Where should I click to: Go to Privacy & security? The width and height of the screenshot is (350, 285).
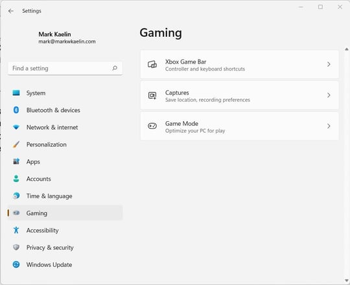pyautogui.click(x=65, y=247)
